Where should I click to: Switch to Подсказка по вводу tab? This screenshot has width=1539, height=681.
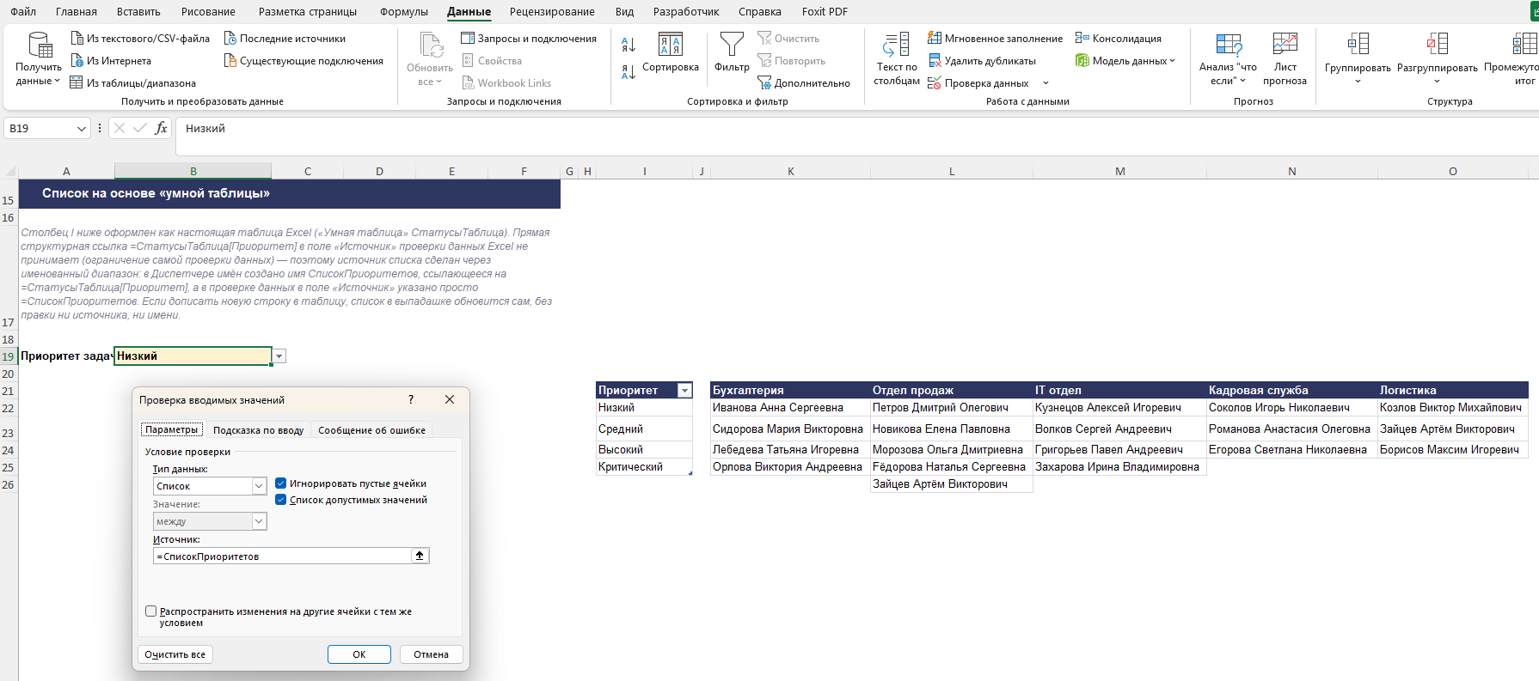[x=259, y=430]
